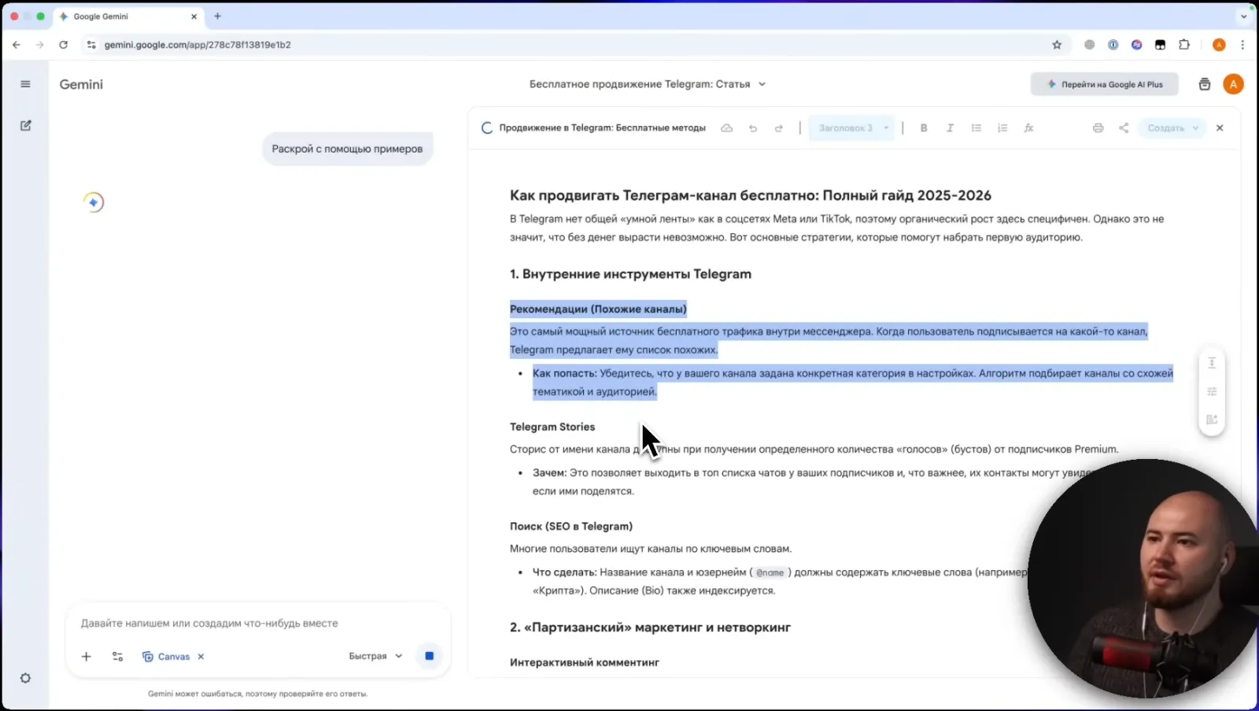The image size is (1259, 711).
Task: Click the browser address bar URL
Action: [198, 45]
